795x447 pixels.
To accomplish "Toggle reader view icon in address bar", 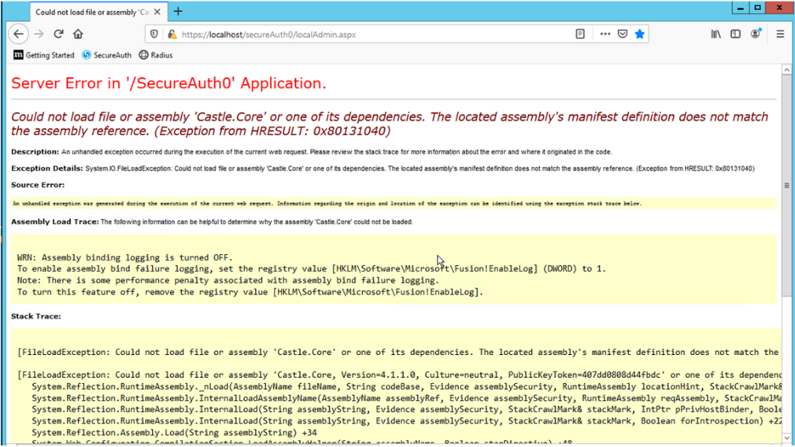I will click(580, 34).
